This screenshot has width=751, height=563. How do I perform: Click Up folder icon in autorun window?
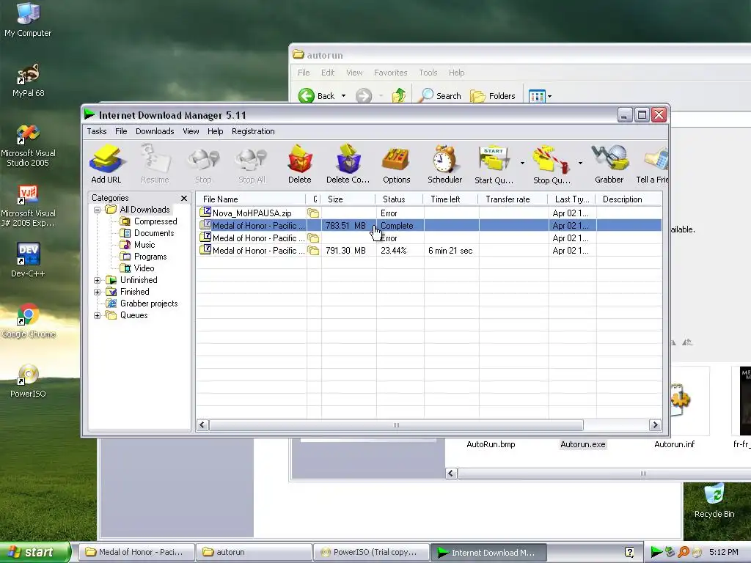point(398,96)
